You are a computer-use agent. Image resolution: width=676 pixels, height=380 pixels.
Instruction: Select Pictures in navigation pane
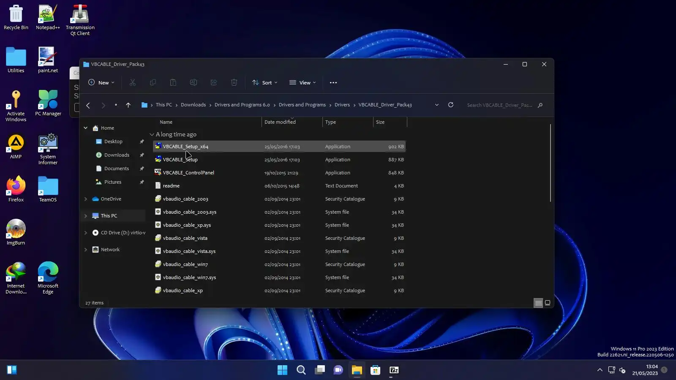(113, 182)
